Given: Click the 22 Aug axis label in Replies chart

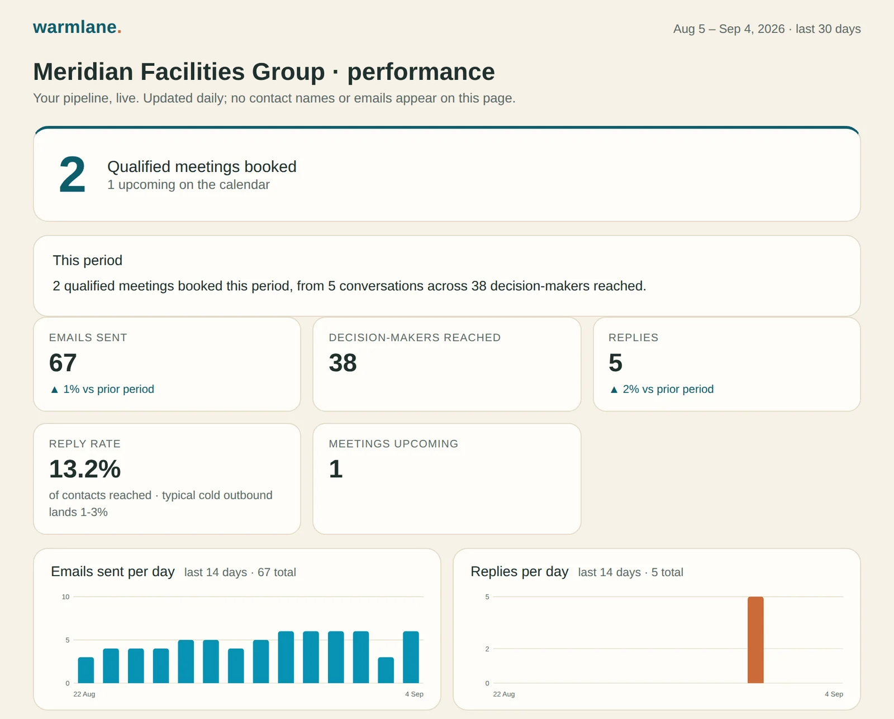Looking at the screenshot, I should tap(504, 694).
